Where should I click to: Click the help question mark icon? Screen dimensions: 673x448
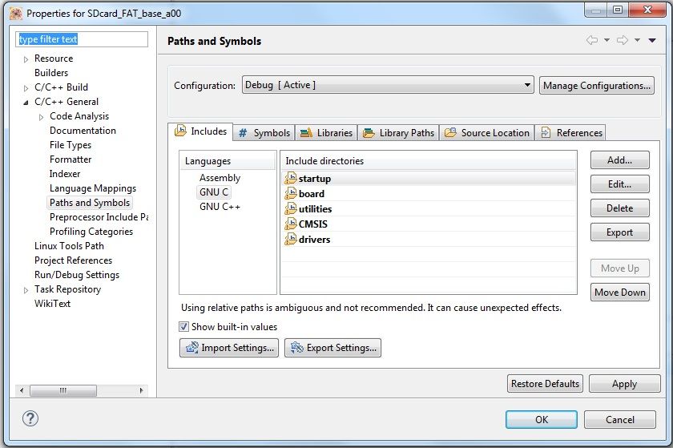[30, 418]
